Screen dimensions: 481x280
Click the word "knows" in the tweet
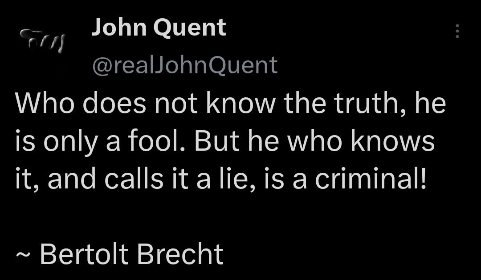tap(393, 141)
